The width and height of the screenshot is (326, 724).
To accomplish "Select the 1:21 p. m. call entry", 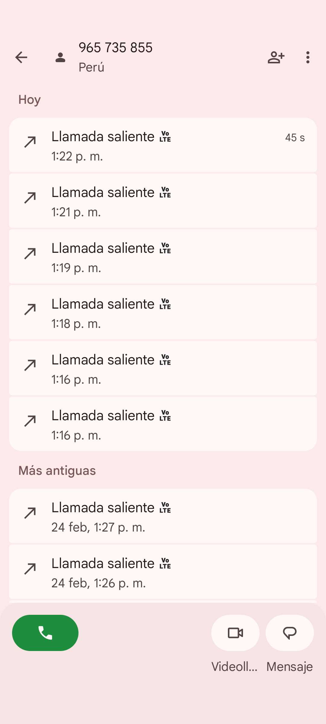I will click(163, 201).
